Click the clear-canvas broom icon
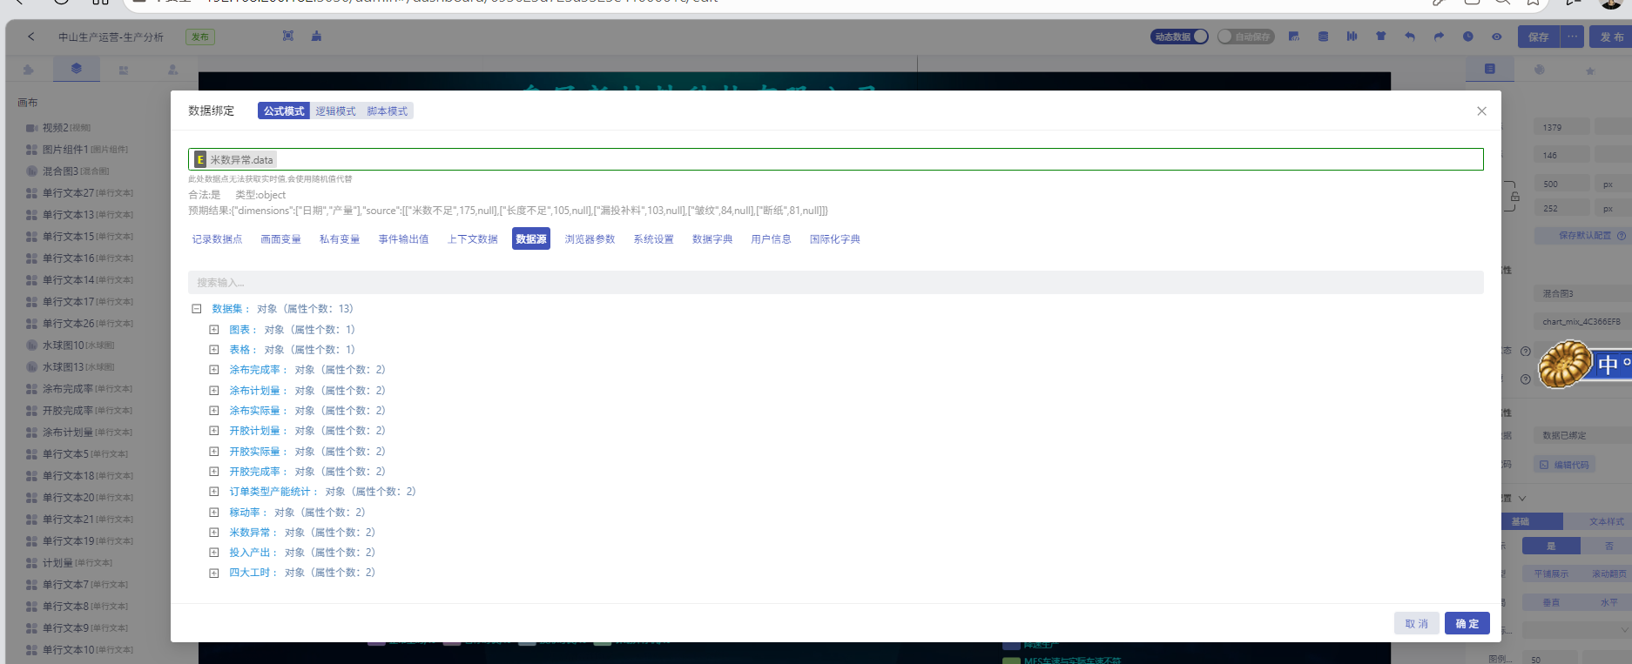 pos(316,36)
